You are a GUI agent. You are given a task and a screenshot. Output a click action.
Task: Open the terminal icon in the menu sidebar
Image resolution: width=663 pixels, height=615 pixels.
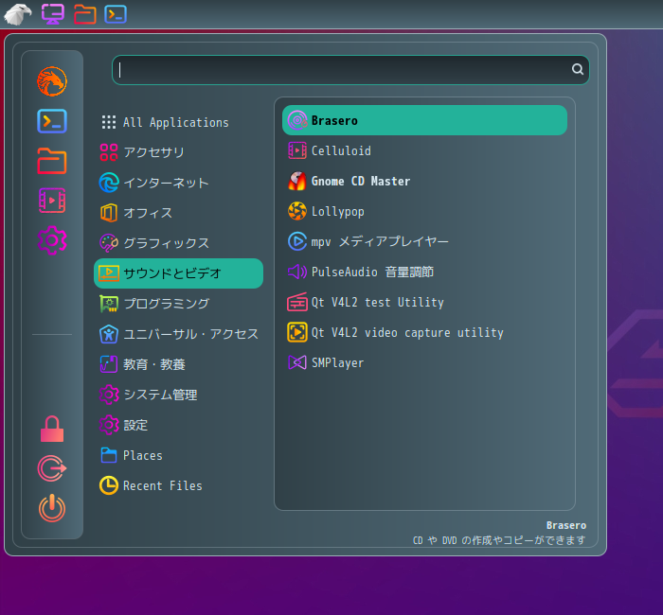tap(52, 121)
